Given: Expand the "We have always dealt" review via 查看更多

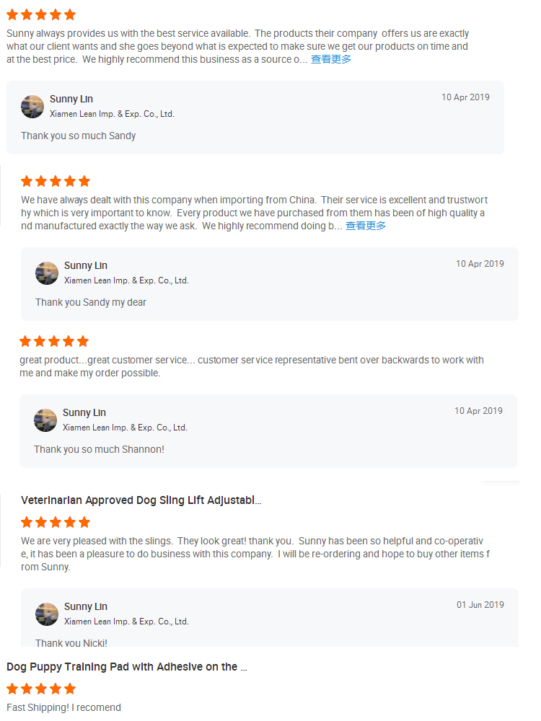Looking at the screenshot, I should [366, 226].
